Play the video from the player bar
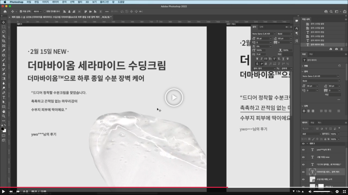 [3, 191]
